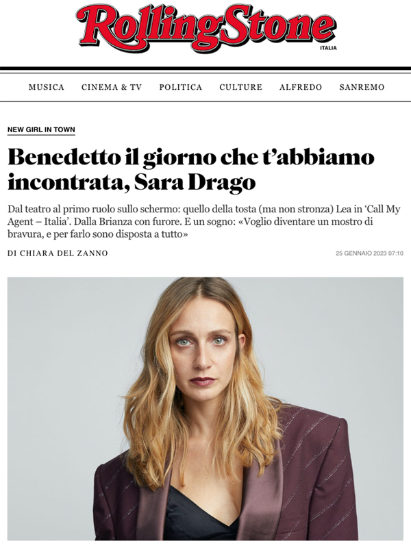Screen dimensions: 411x548
Task: Click the New Girl In Town tag
Action: click(x=41, y=129)
